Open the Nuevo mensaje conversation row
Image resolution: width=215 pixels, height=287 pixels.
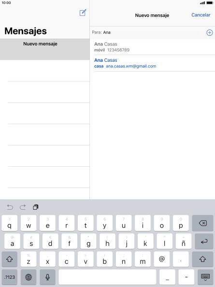click(44, 49)
